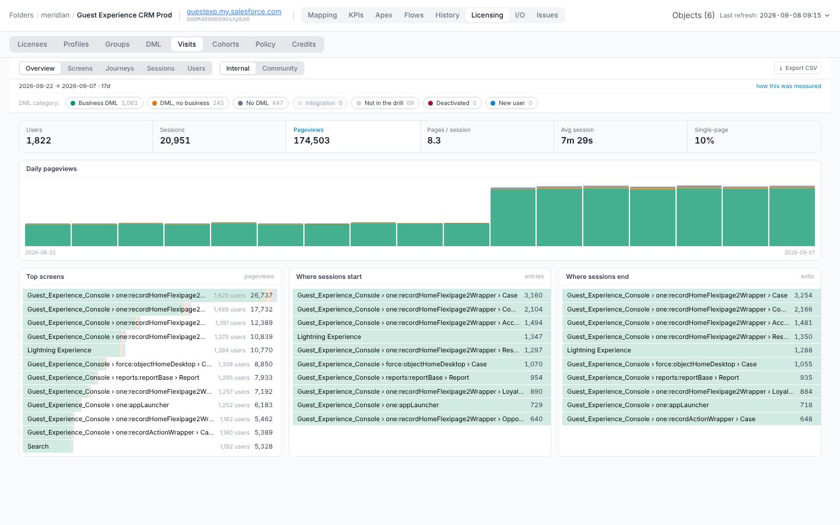
Task: Open the Policy sub-tab
Action: tap(265, 44)
